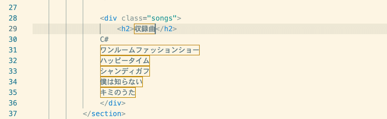Click the ハッピータイム text
The height and width of the screenshot is (119, 387).
[125, 61]
